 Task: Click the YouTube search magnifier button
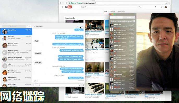(x=140, y=7)
